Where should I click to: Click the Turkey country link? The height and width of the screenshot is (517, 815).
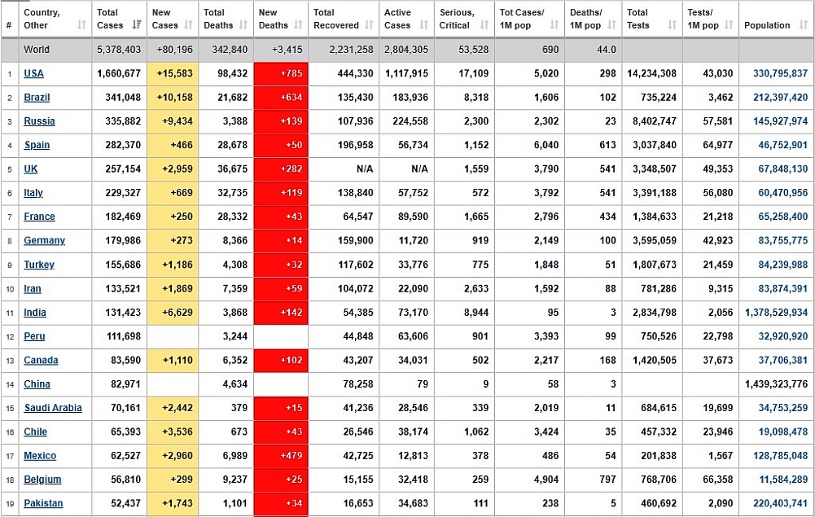coord(39,265)
